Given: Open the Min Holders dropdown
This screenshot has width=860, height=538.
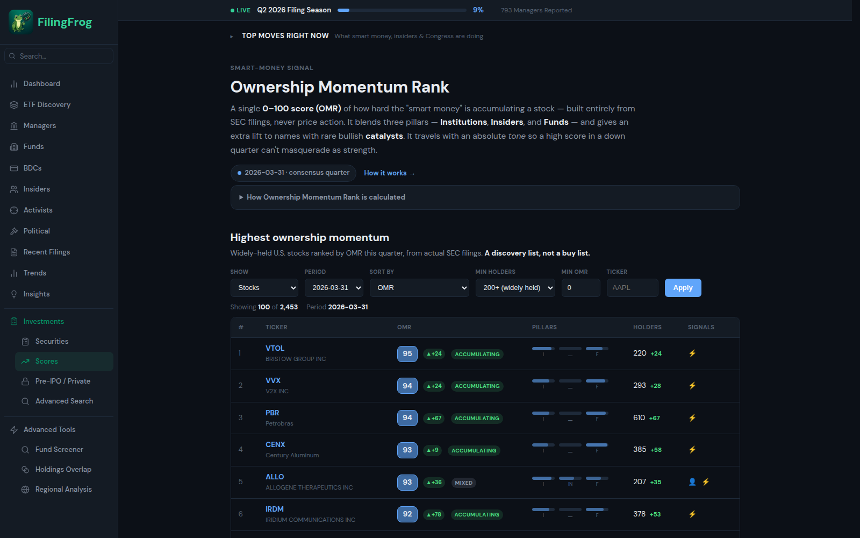Looking at the screenshot, I should (x=515, y=288).
